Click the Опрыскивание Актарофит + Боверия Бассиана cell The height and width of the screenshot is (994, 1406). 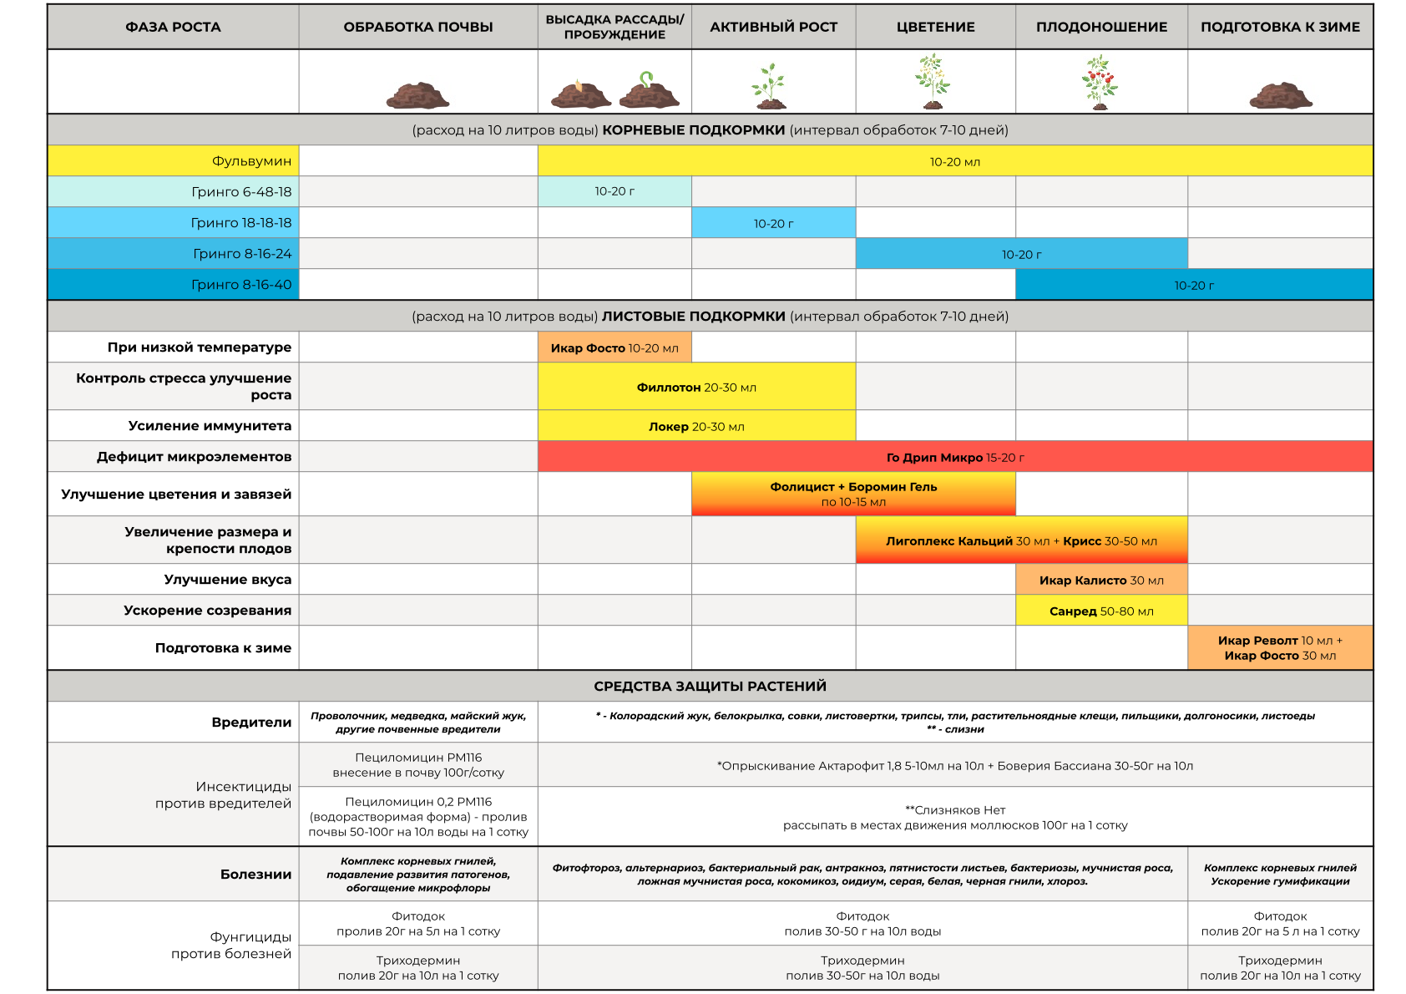pos(955,764)
